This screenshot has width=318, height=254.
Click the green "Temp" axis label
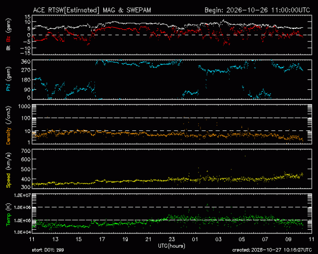8,220
